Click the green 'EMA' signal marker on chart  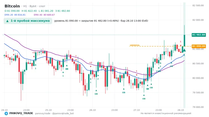tap(158, 71)
